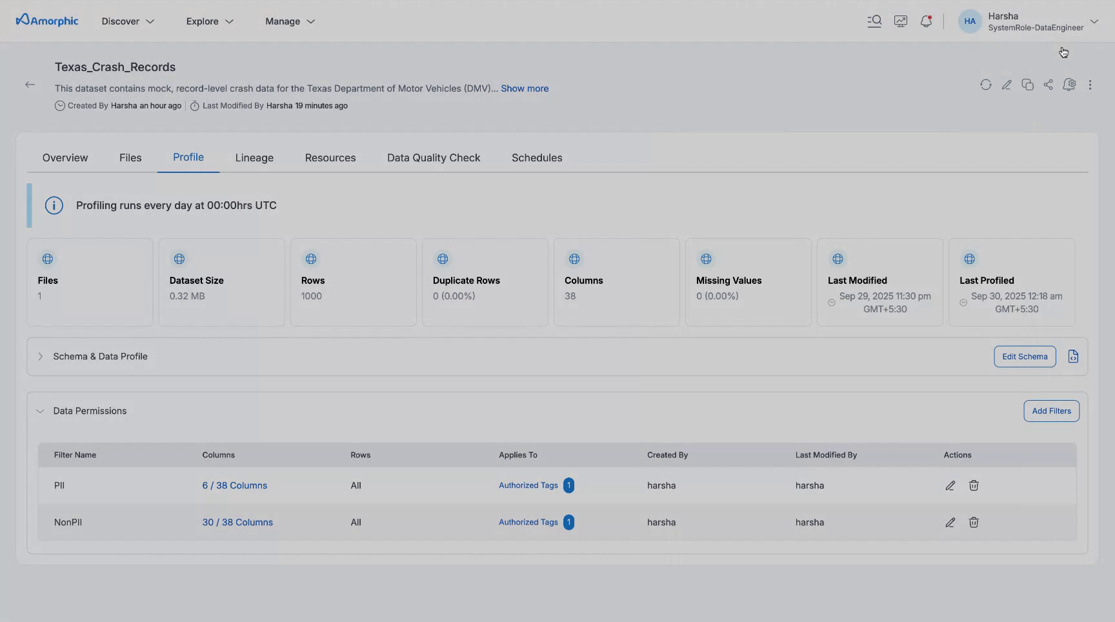Collapse the Data Permissions section
Viewport: 1115px width, 622px height.
pos(40,411)
